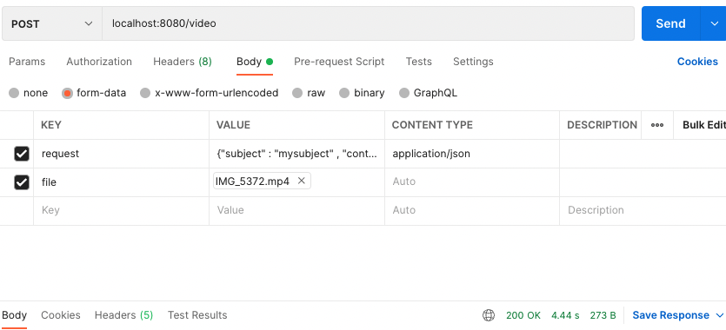This screenshot has width=726, height=330.
Task: Select the binary body radio button
Action: click(x=344, y=93)
